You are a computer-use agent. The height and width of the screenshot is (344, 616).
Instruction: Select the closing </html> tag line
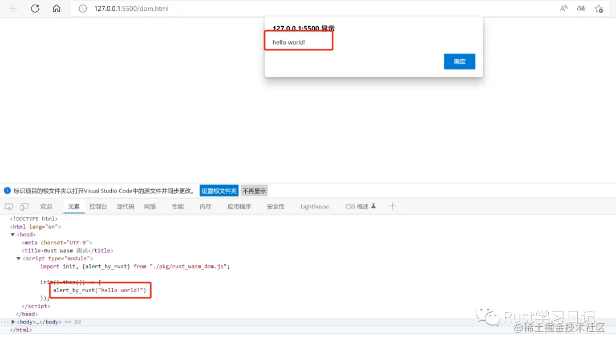(x=21, y=330)
